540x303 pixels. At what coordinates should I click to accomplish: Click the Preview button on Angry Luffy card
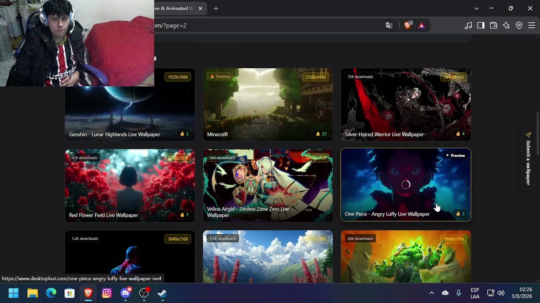(x=455, y=156)
